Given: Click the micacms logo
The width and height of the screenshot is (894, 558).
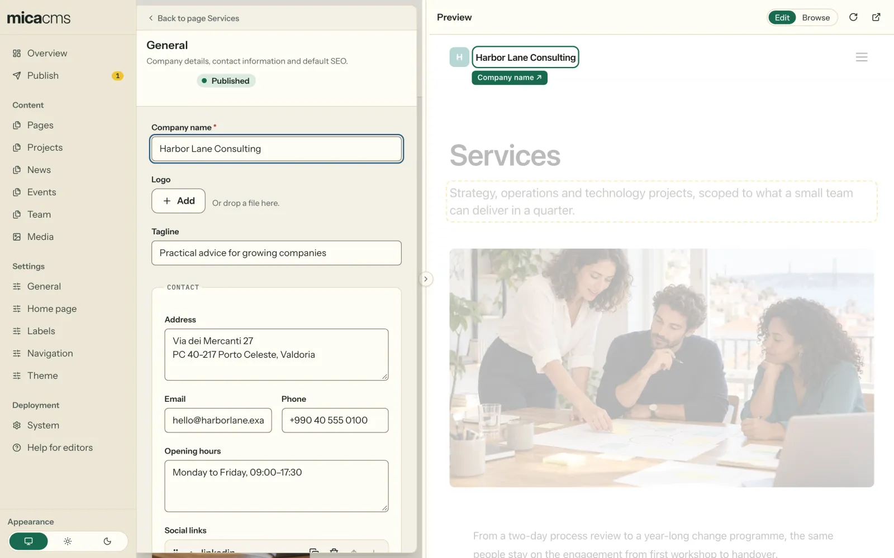Looking at the screenshot, I should coord(39,18).
